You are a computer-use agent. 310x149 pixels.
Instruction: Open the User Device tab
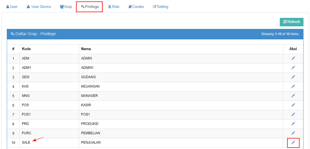pyautogui.click(x=39, y=7)
